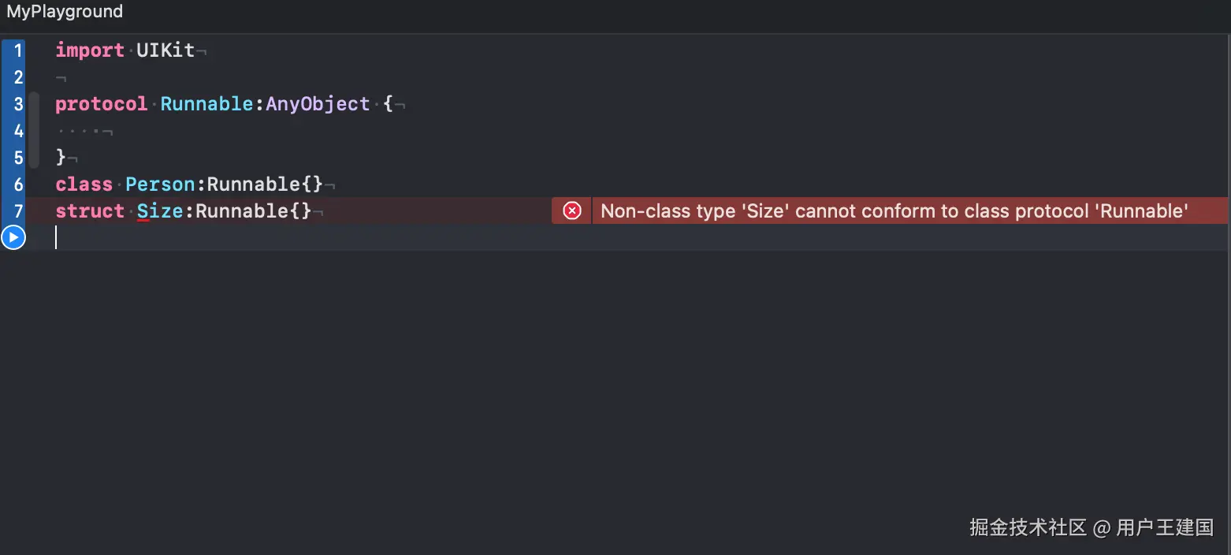The height and width of the screenshot is (555, 1231).
Task: Click line number 1 in the gutter
Action: 18,50
